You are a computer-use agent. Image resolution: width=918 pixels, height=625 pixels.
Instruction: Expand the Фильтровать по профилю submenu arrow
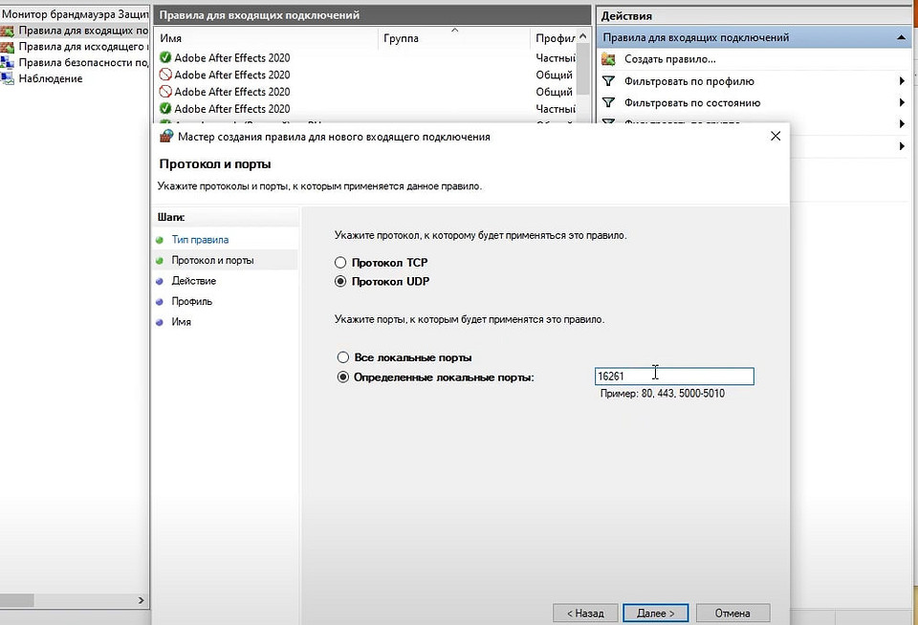click(902, 81)
